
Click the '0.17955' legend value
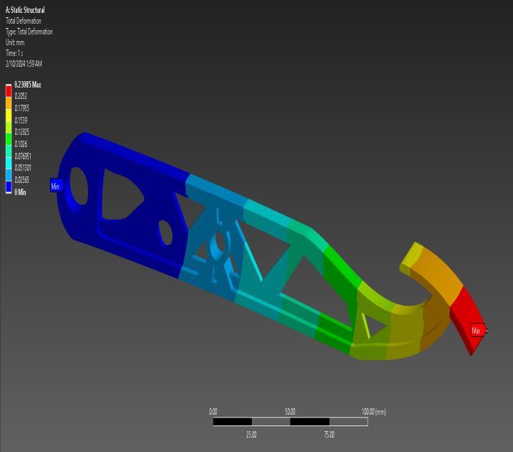click(22, 108)
